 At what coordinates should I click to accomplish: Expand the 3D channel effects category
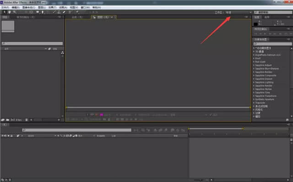click(x=254, y=51)
